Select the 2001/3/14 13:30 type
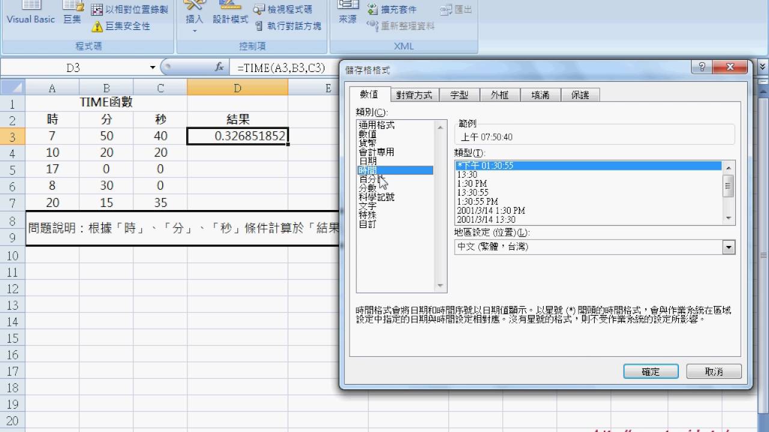Image resolution: width=769 pixels, height=432 pixels. (x=589, y=220)
